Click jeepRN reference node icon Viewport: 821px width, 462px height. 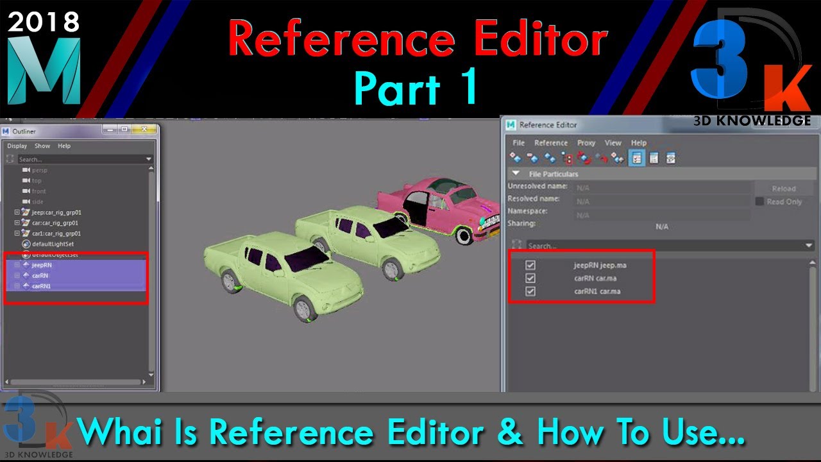click(26, 265)
